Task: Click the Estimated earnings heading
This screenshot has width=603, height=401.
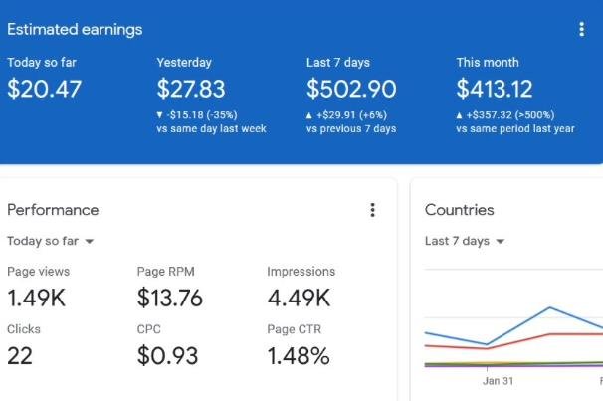Action: click(75, 30)
